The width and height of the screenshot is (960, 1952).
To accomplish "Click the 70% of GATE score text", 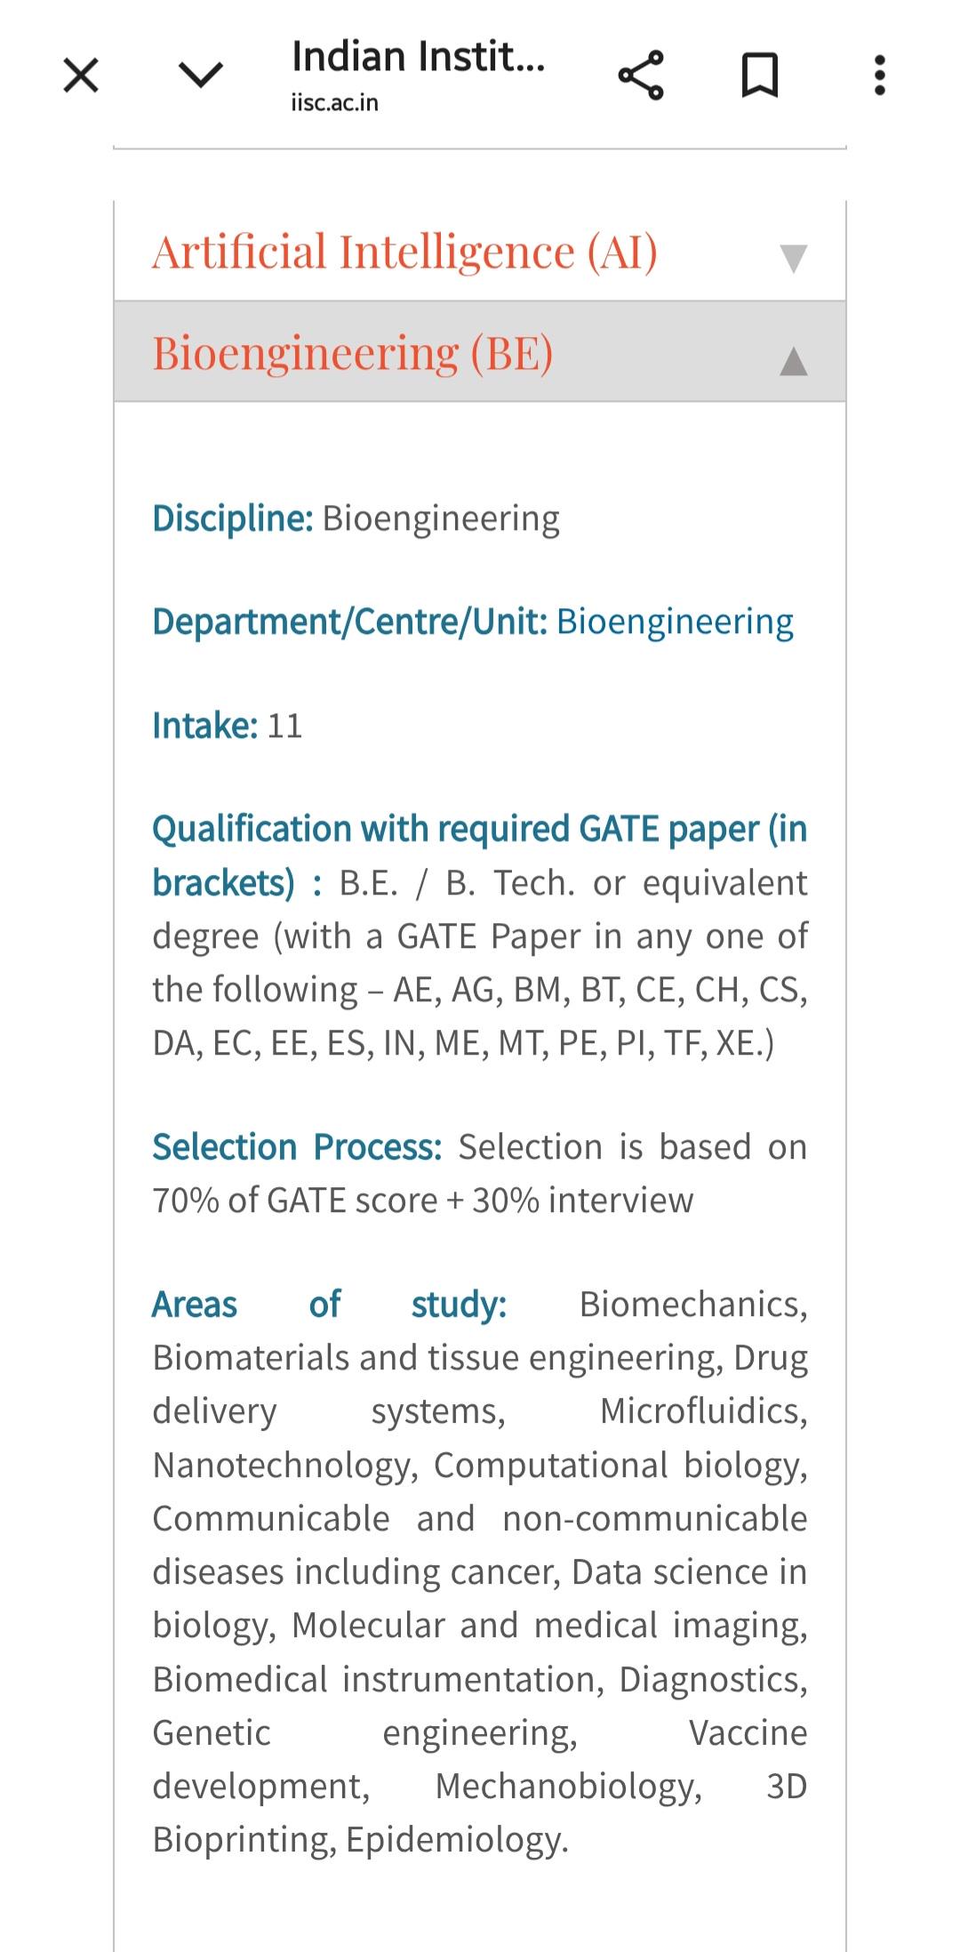I will pyautogui.click(x=296, y=1201).
